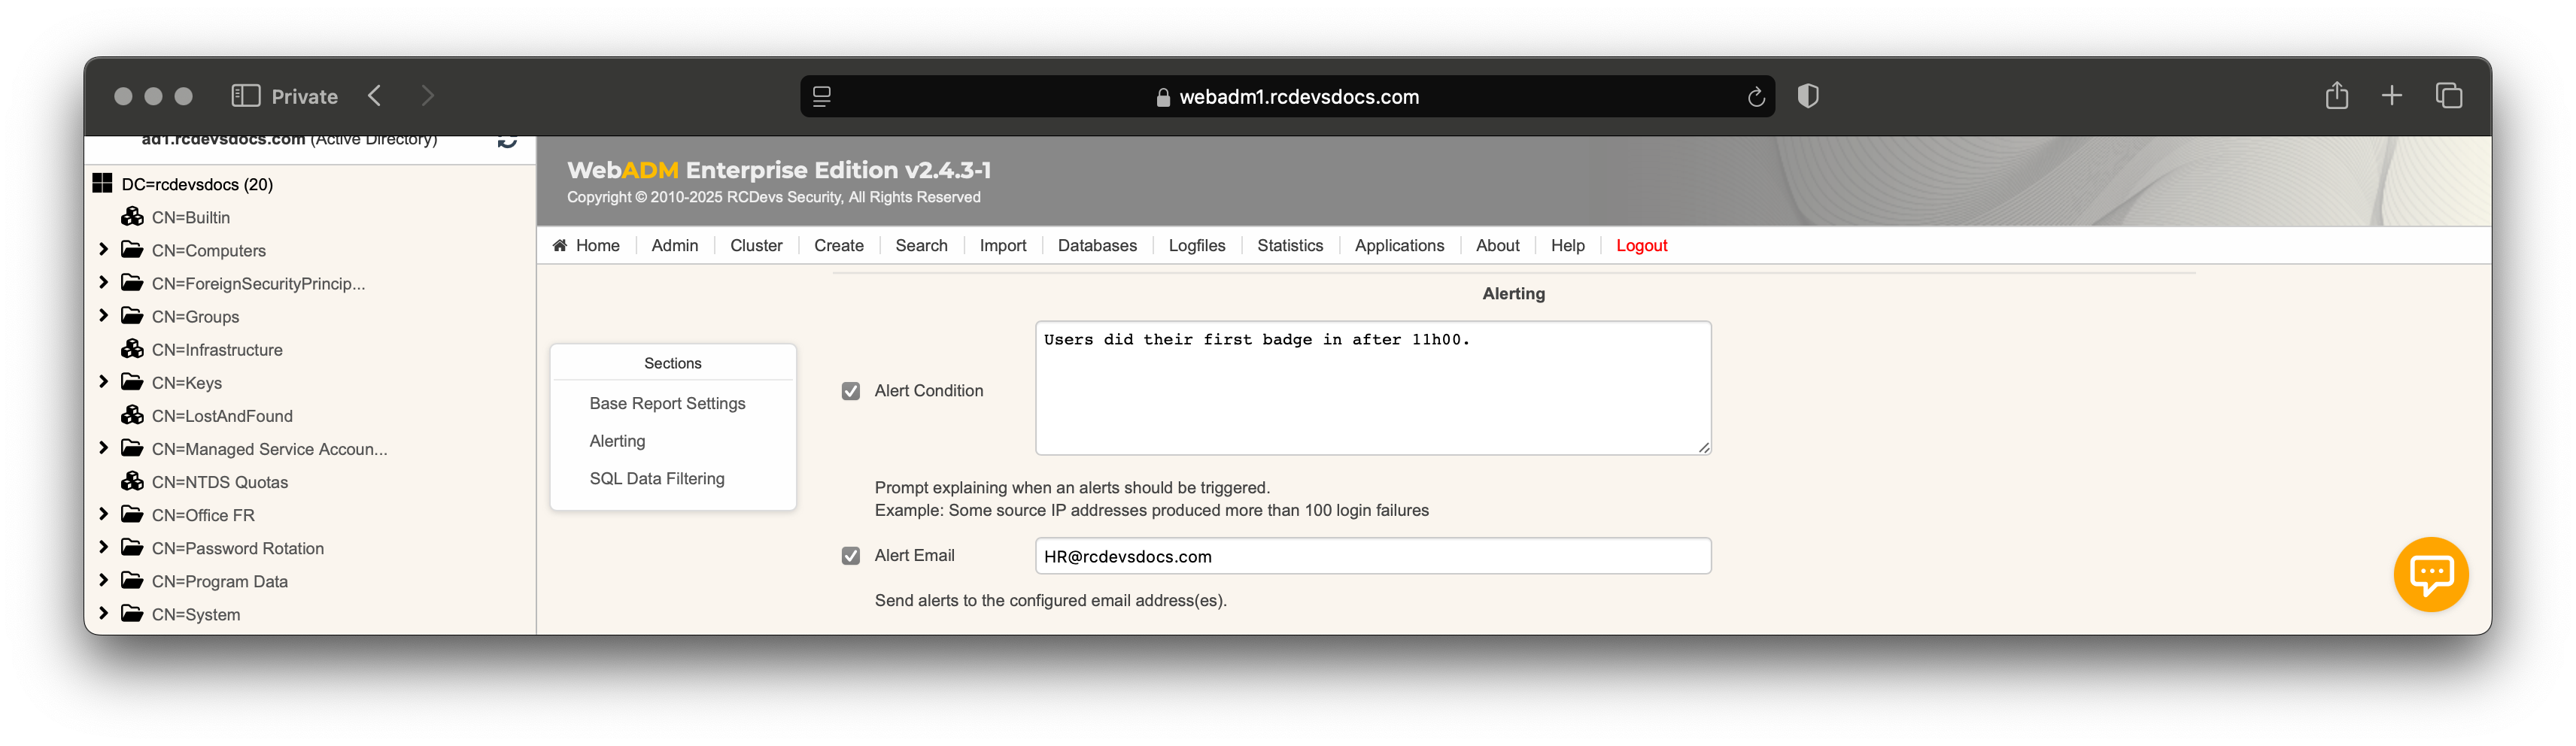Expand the CN=ForeignSecurityPrincip... node
Image resolution: width=2576 pixels, height=746 pixels.
pos(103,282)
